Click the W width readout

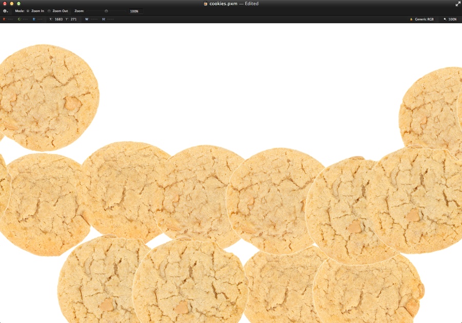click(x=91, y=19)
